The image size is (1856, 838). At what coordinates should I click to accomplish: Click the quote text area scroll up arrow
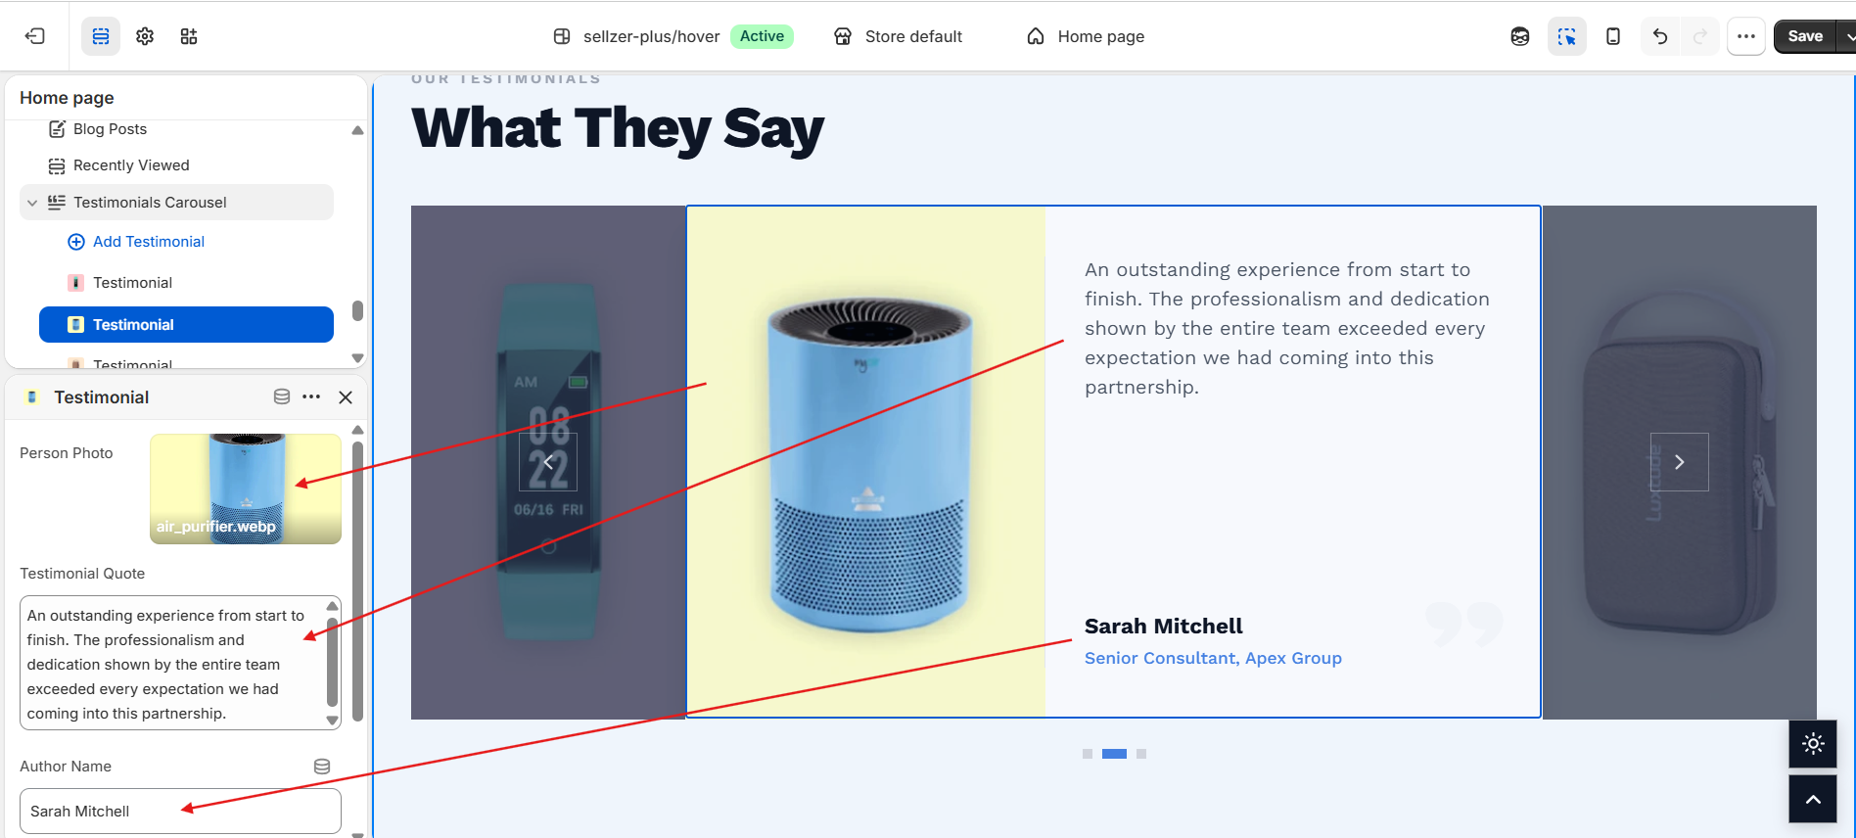(x=333, y=606)
